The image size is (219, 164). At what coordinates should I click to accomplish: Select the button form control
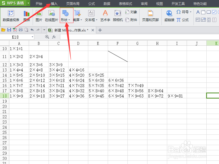[x=209, y=12]
